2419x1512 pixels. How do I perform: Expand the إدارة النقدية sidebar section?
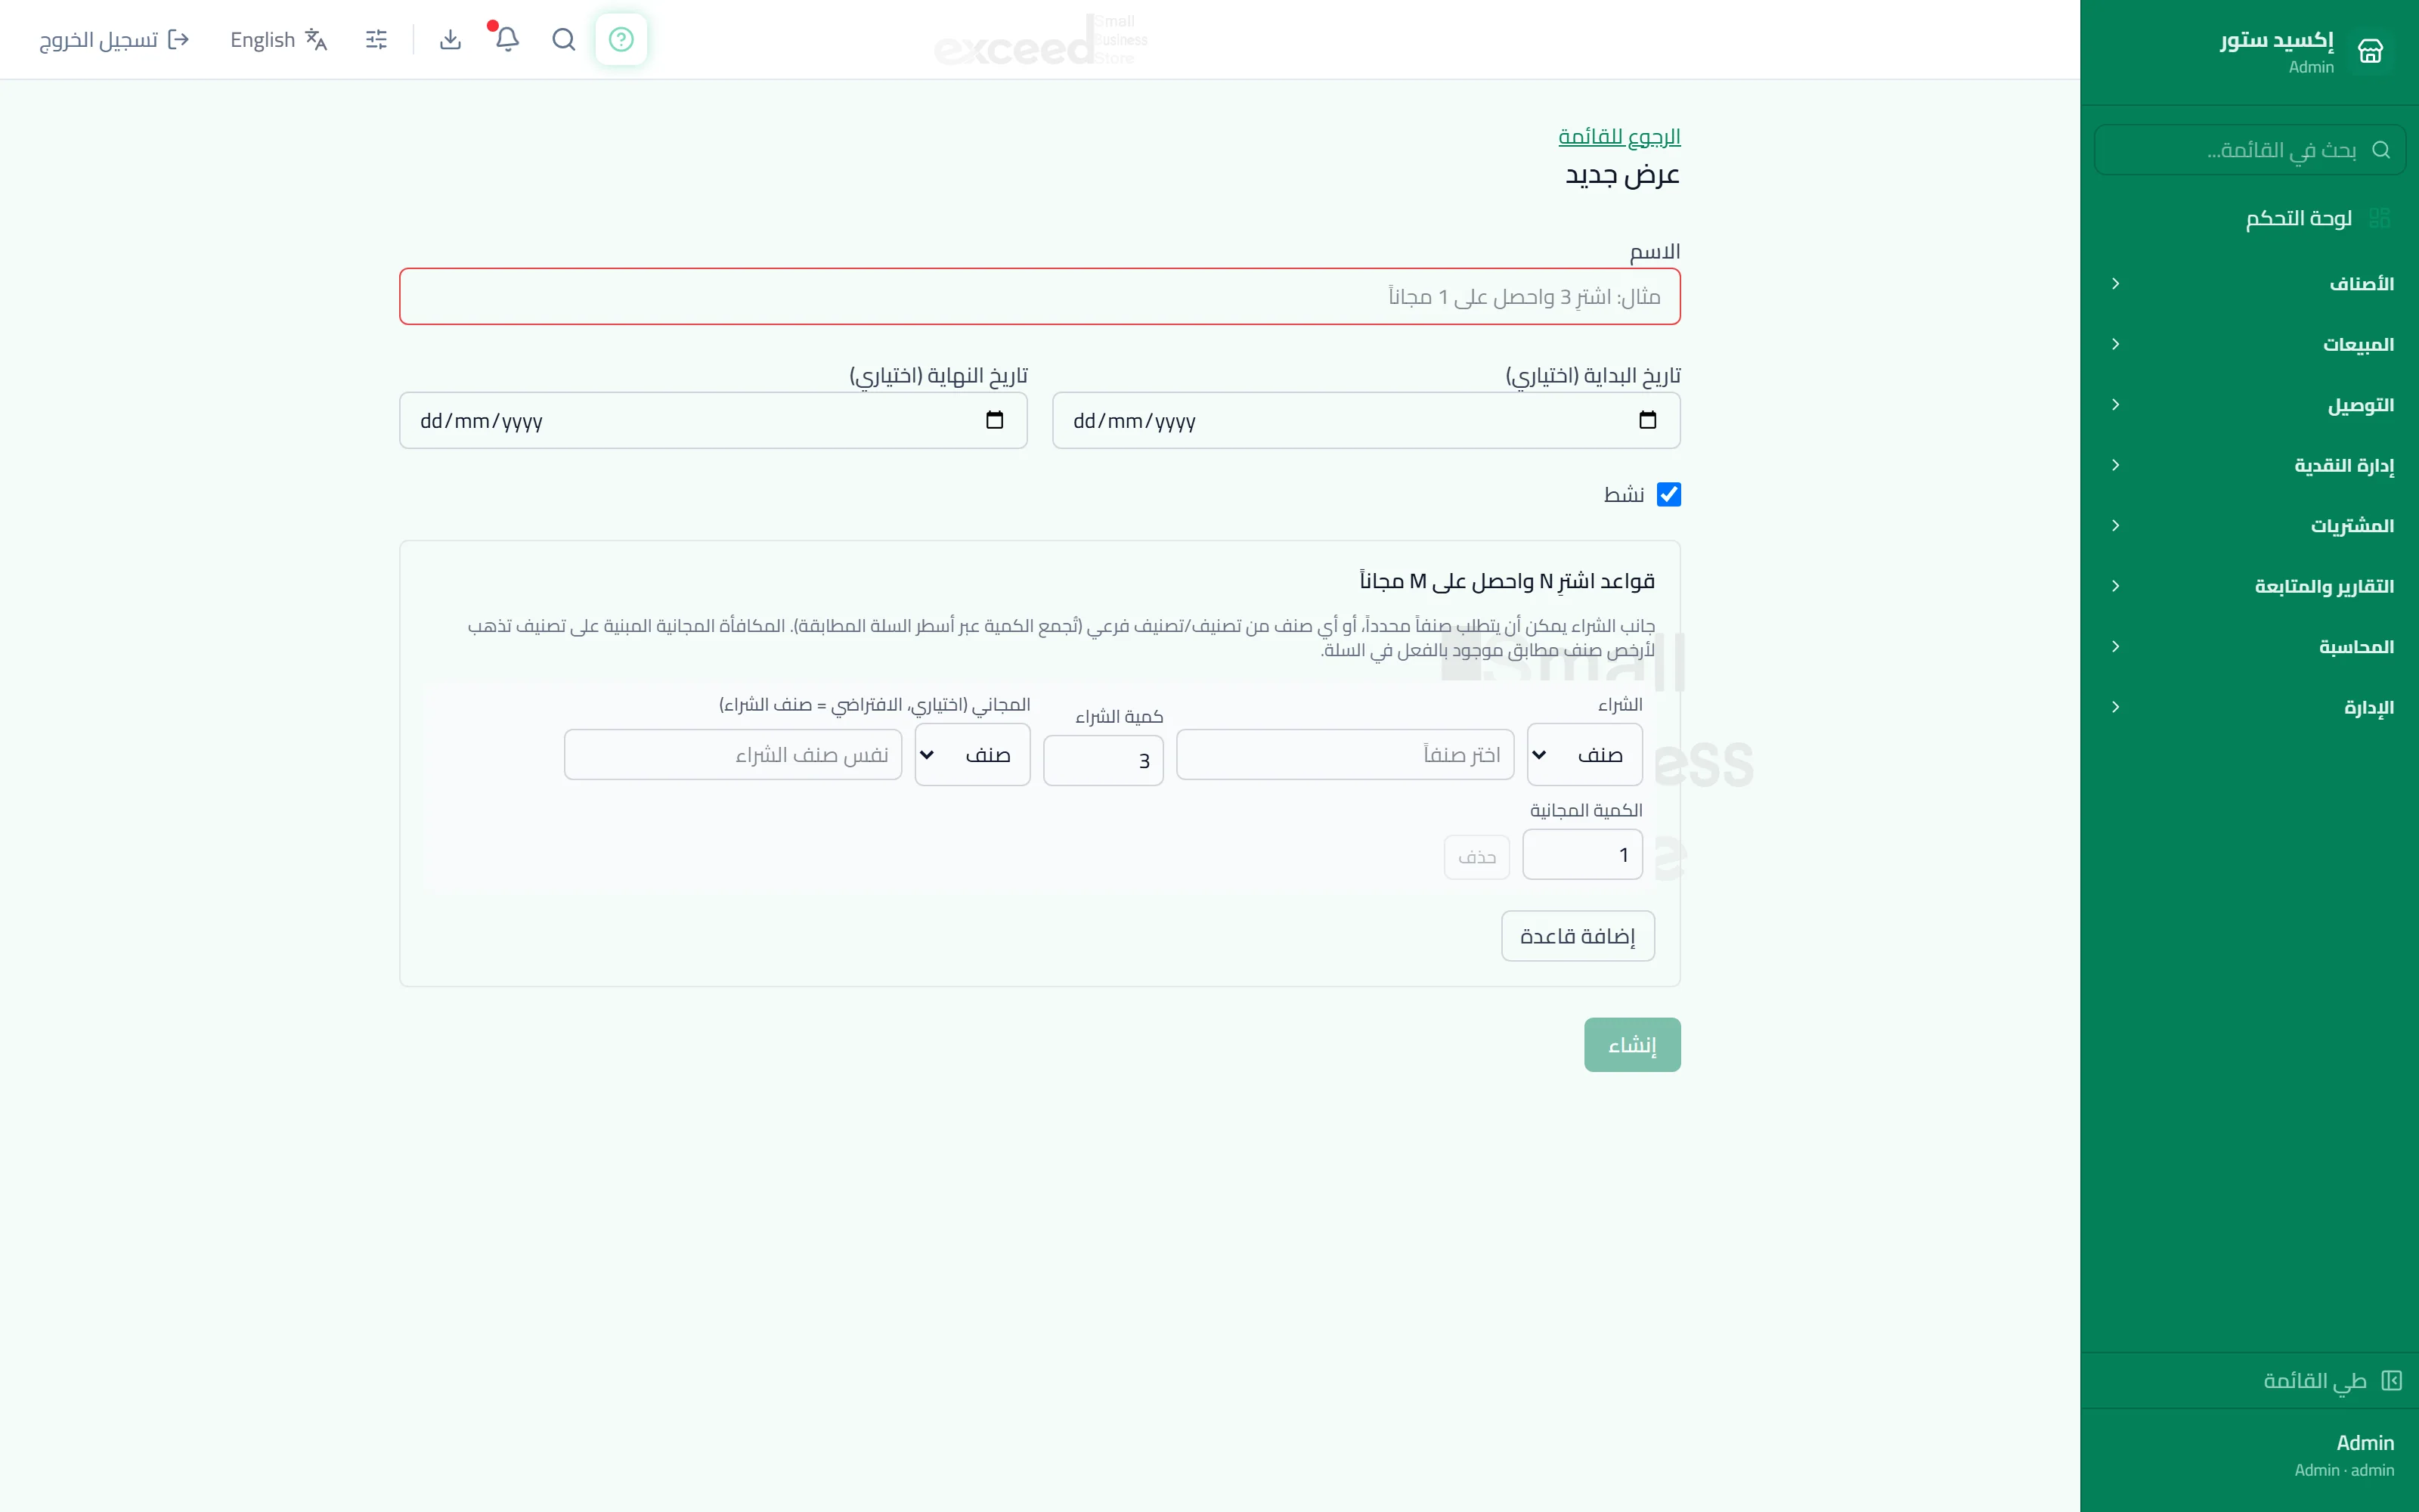point(2250,465)
